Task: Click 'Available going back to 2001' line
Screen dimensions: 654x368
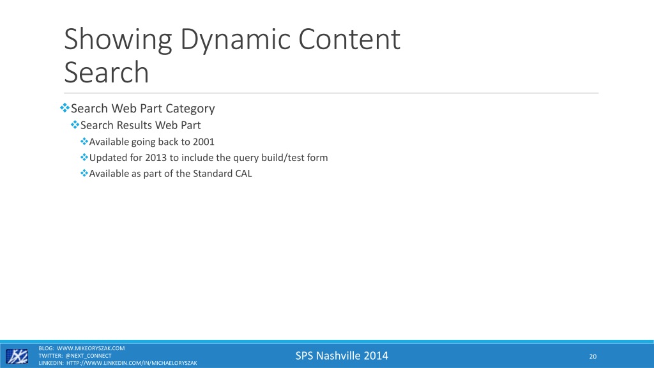Action: (x=151, y=142)
